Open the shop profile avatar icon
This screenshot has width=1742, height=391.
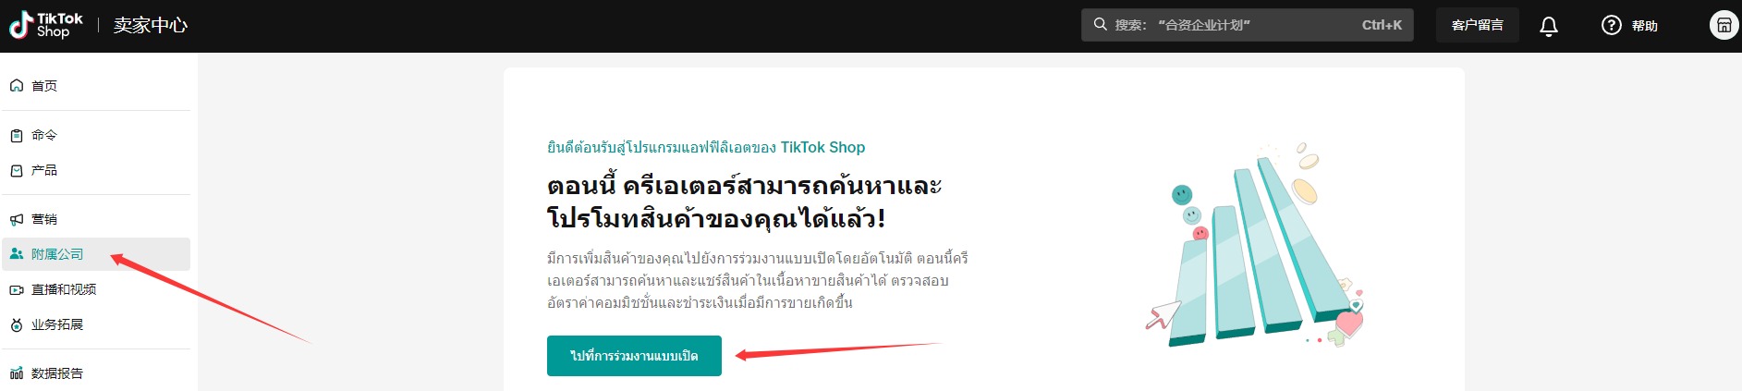coord(1724,25)
